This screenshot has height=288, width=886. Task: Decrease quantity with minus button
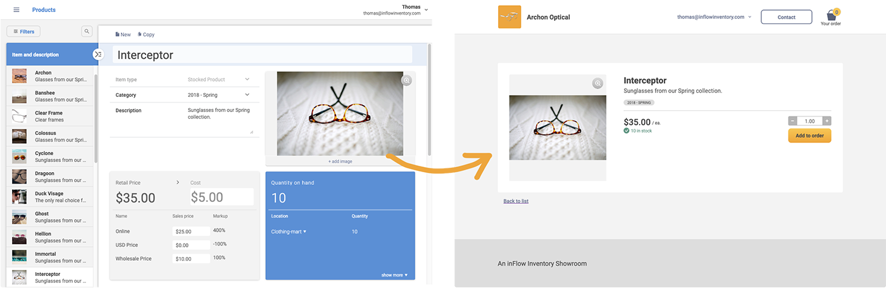[792, 121]
